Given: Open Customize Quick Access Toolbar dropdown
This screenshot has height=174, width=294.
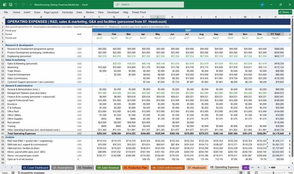Looking at the screenshot, I should click(31, 5).
